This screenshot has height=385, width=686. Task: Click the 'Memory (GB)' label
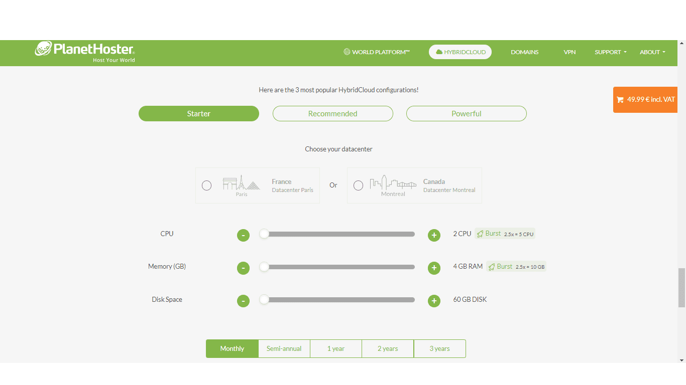point(167,266)
